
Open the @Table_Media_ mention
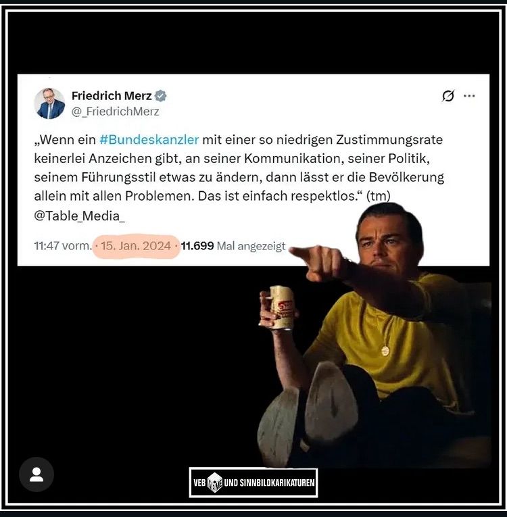tap(80, 216)
